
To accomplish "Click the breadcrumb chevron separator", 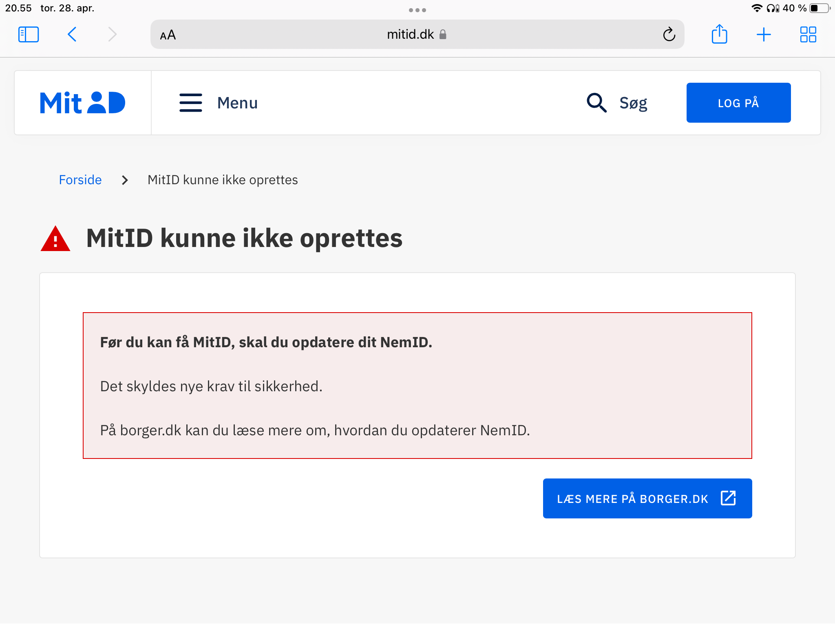I will tap(125, 180).
